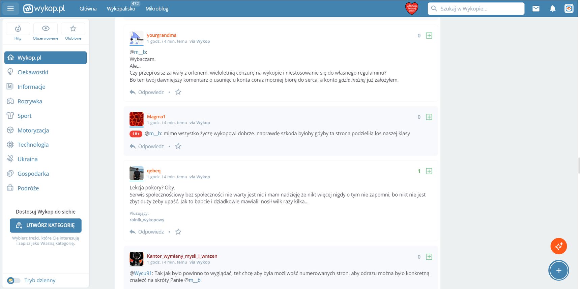The image size is (580, 289).
Task: Click the blue plus add-content button
Action: click(x=558, y=270)
